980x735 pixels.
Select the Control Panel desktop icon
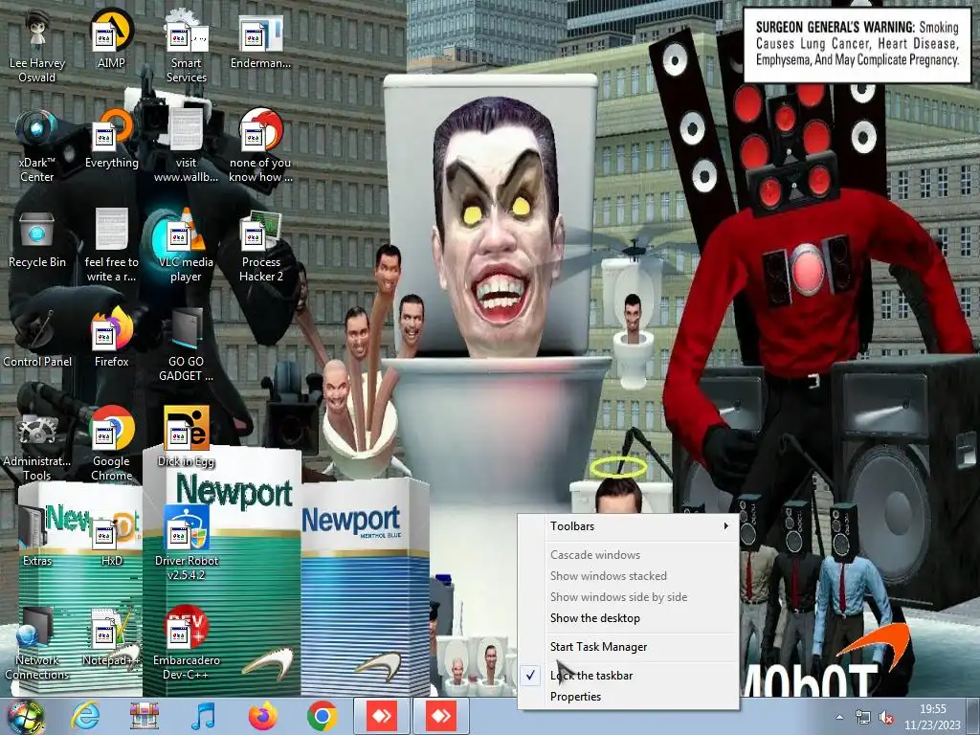pos(37,338)
